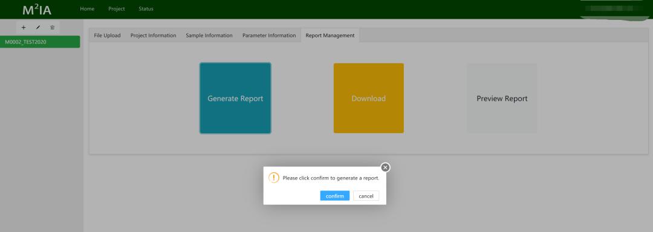Switch to the File Upload tab
The image size is (653, 232).
tap(107, 36)
